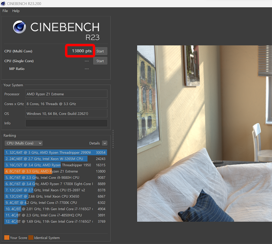Select ranking row 6 Ryzen 7 1700X
The height and width of the screenshot is (244, 272).
click(x=56, y=184)
